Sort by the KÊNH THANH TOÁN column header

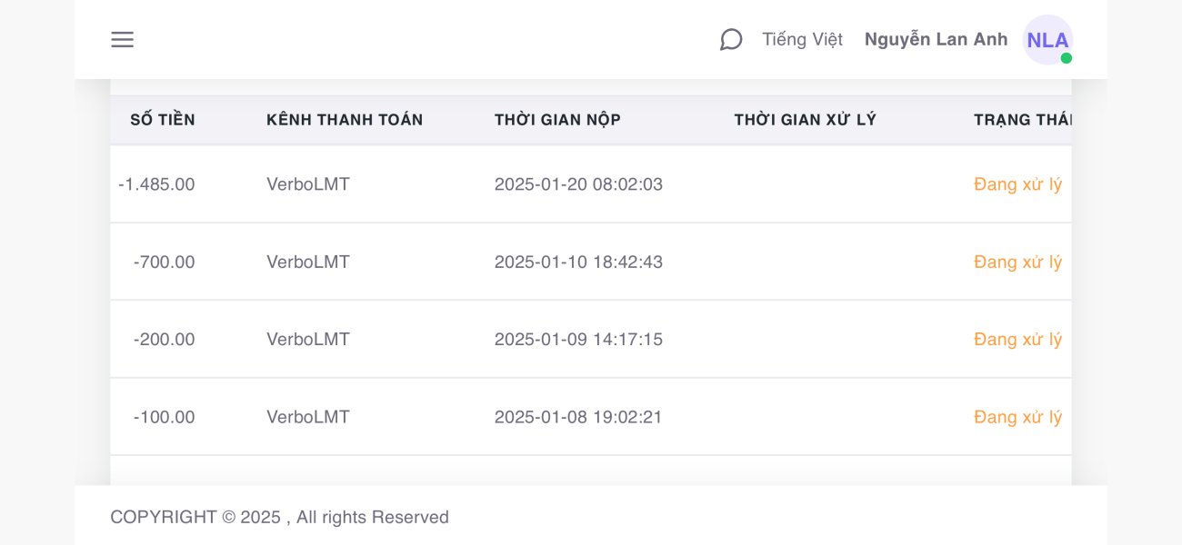coord(345,120)
